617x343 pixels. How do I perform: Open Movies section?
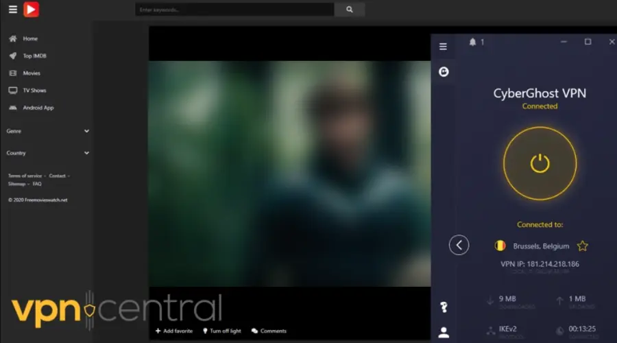32,73
